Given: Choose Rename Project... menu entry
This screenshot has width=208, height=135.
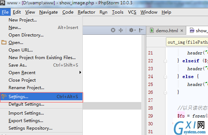Looking at the screenshot, I should [41, 88].
